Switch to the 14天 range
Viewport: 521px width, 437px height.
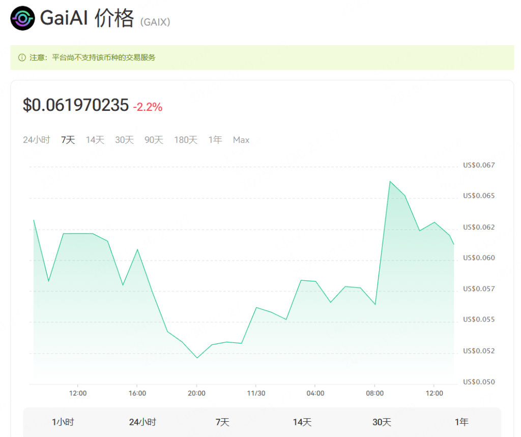95,139
